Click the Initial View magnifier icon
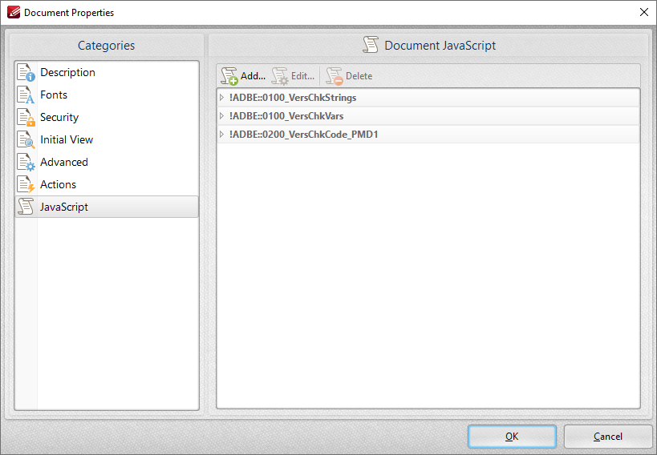The height and width of the screenshot is (455, 657). (26, 140)
